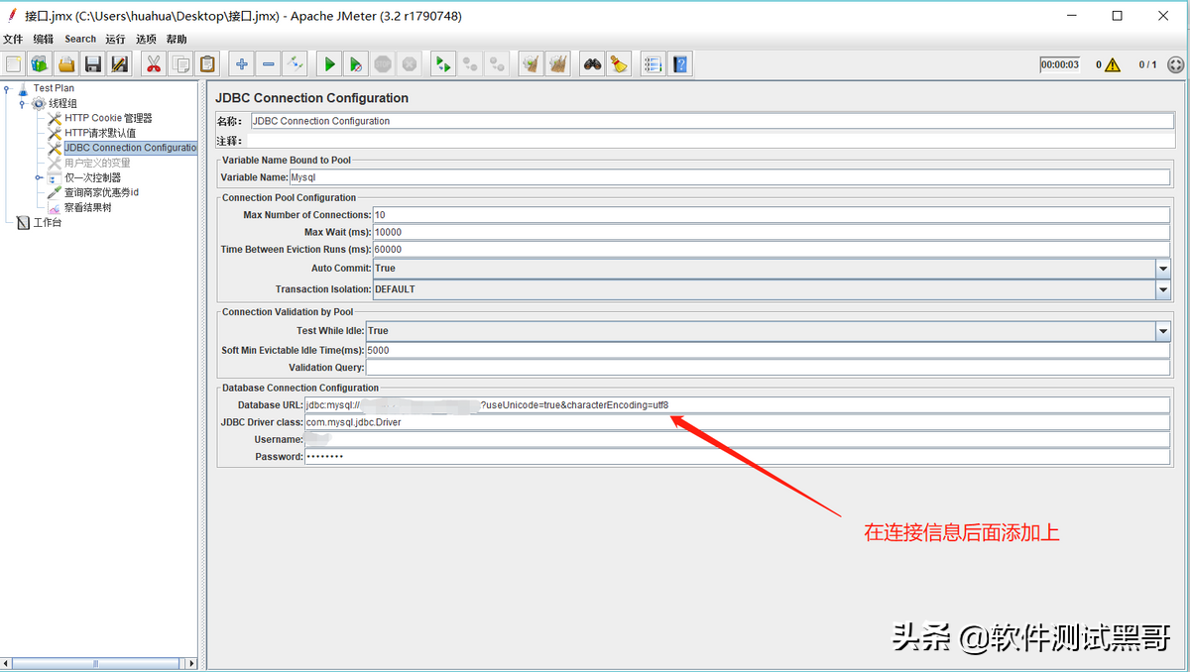Expand all nodes with plus icon
The height and width of the screenshot is (672, 1190).
tap(241, 64)
